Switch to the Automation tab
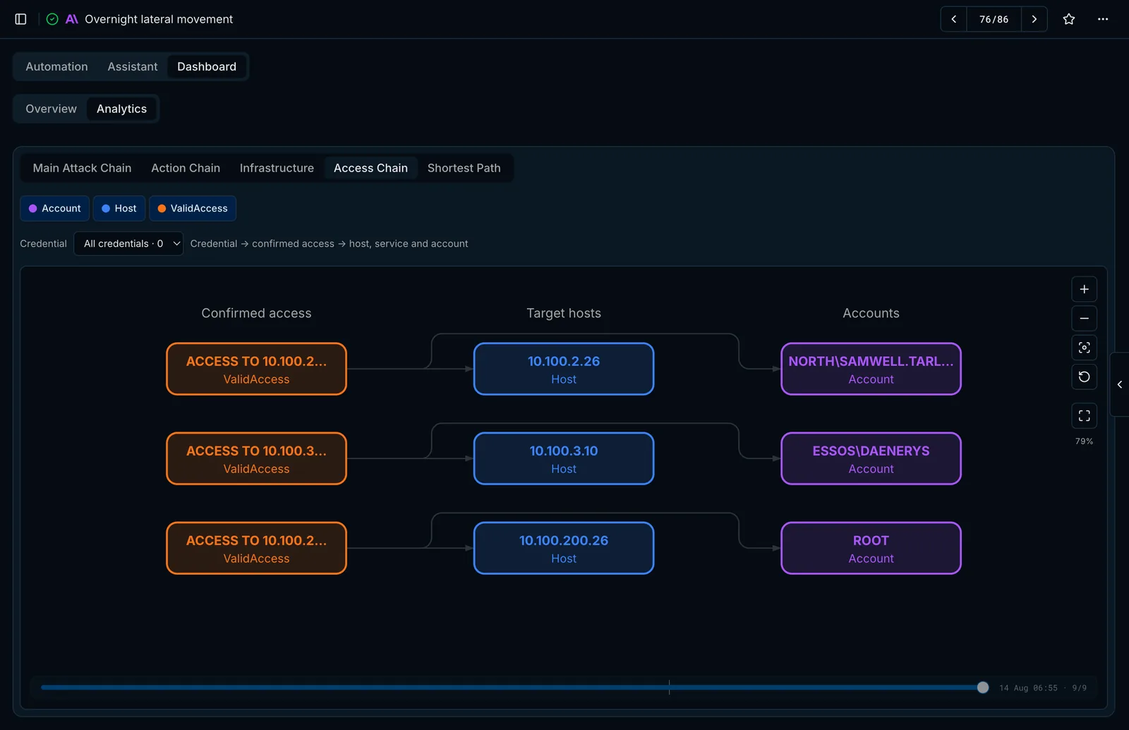Viewport: 1129px width, 730px height. point(57,66)
